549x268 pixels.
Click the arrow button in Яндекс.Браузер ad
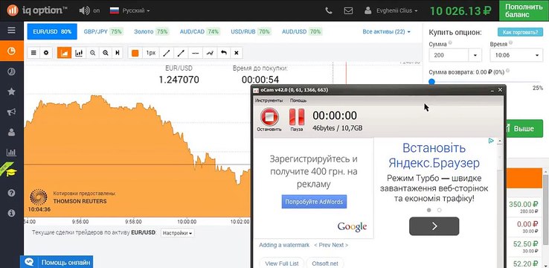[434, 226]
